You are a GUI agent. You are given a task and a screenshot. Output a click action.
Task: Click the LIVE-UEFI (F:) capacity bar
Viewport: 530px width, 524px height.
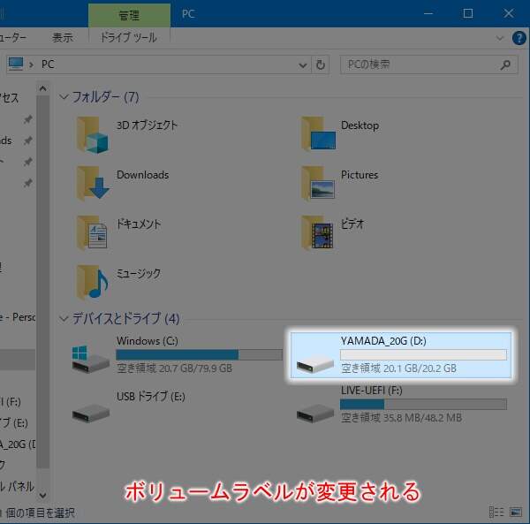pos(423,404)
